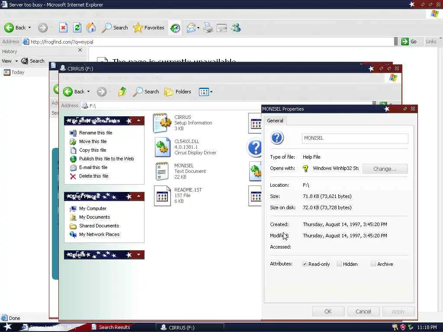
Task: Click the Change... button in Properties
Action: 385,169
